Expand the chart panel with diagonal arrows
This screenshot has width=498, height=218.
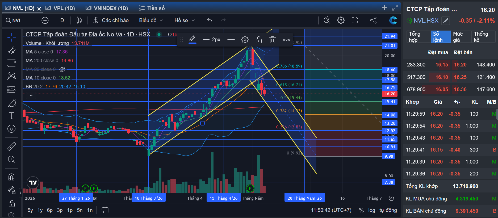click(395, 8)
